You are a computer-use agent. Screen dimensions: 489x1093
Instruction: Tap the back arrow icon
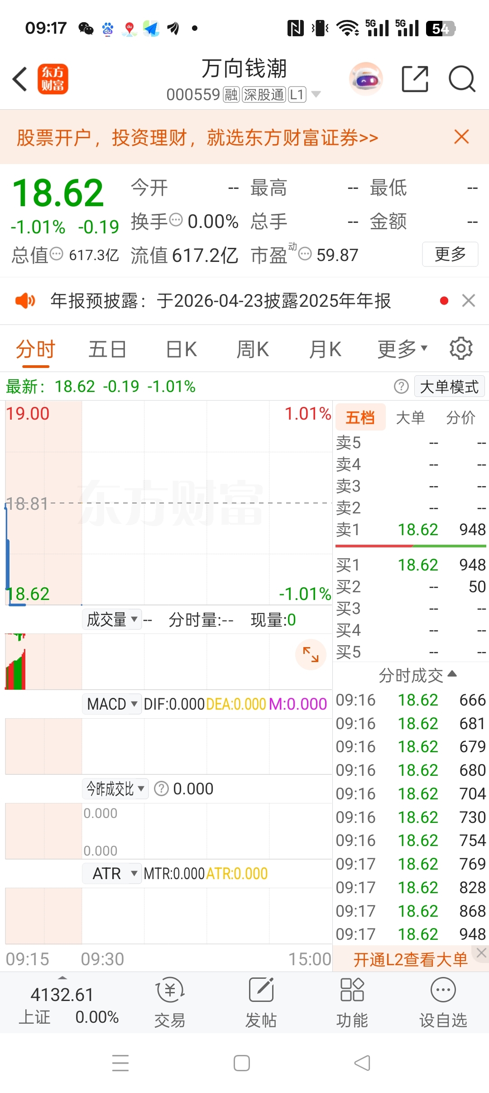[x=20, y=79]
